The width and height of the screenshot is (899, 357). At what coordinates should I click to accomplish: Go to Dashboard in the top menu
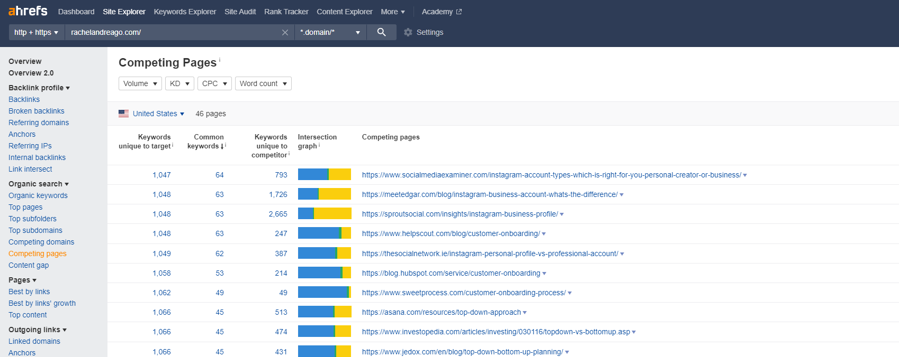pos(76,12)
